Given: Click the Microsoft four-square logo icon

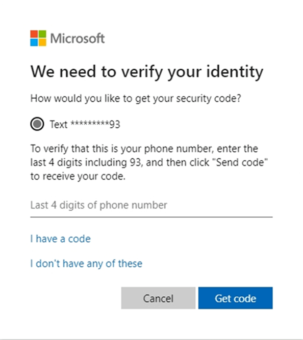Looking at the screenshot, I should point(38,38).
